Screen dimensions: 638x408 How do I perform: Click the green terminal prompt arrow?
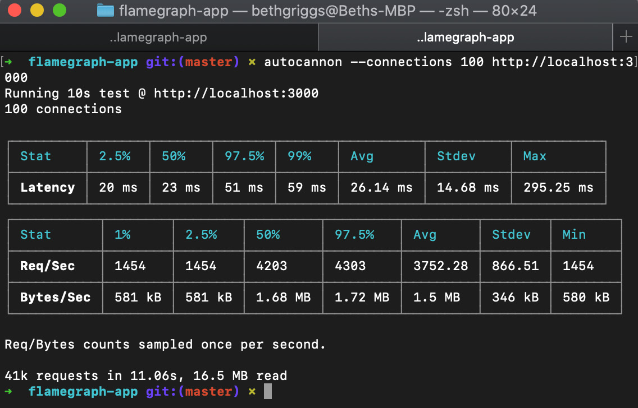click(7, 391)
